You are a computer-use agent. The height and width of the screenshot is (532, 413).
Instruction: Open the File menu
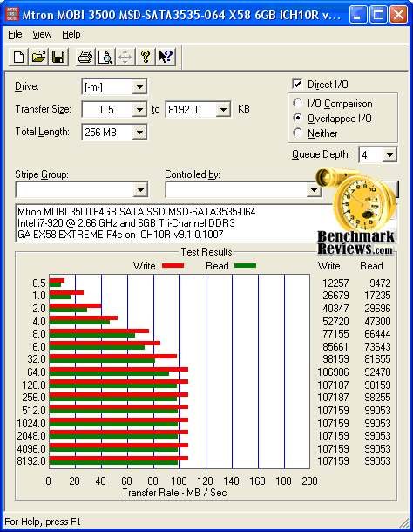click(x=15, y=34)
